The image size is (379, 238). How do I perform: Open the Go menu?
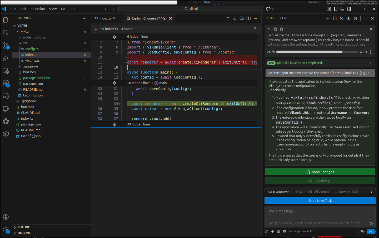[63, 9]
